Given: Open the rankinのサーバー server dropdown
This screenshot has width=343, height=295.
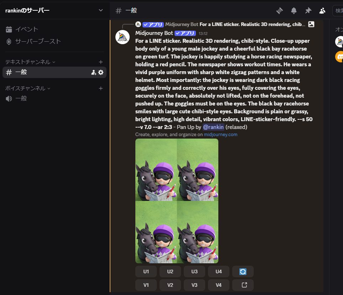Looking at the screenshot, I should 100,10.
